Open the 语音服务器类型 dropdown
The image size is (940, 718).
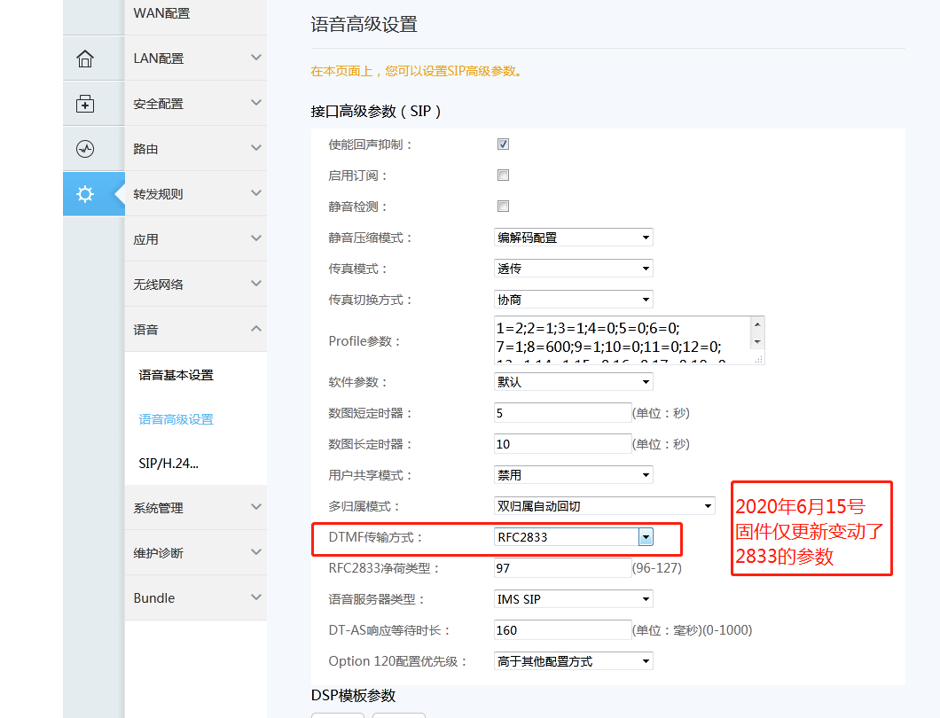(x=573, y=599)
